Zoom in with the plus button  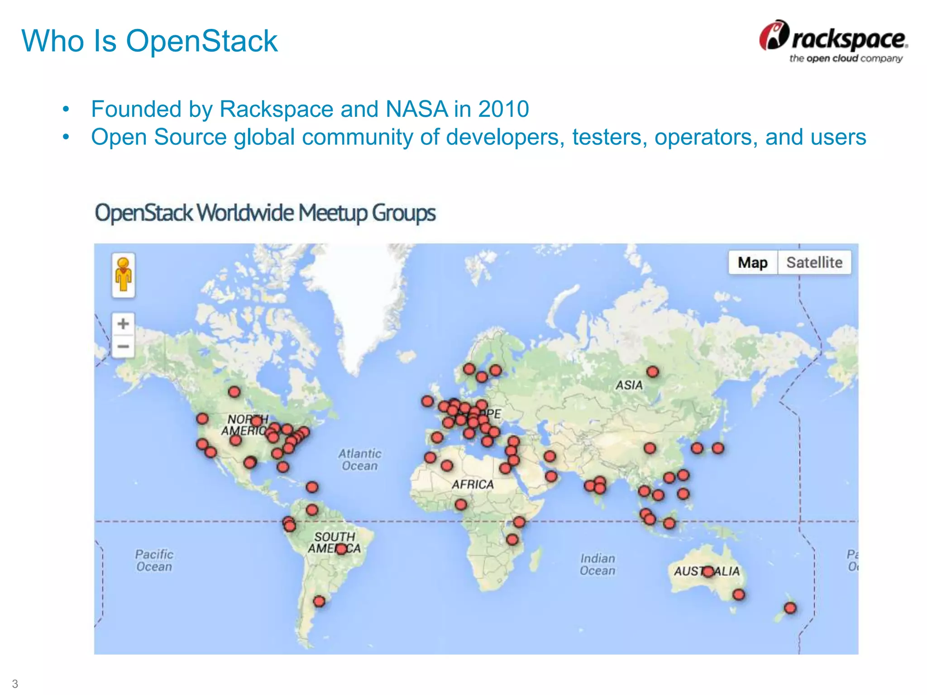[123, 324]
